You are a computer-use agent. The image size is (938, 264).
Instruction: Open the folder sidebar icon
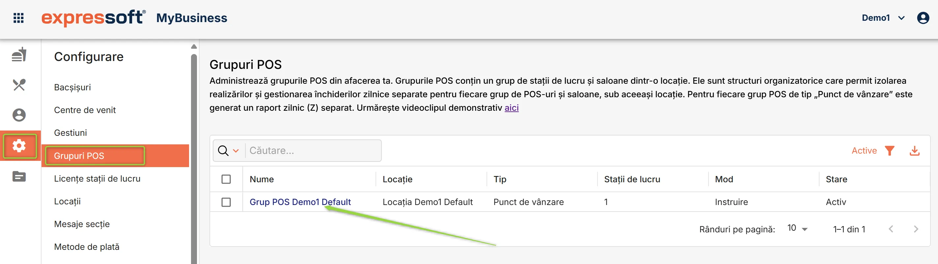19,176
